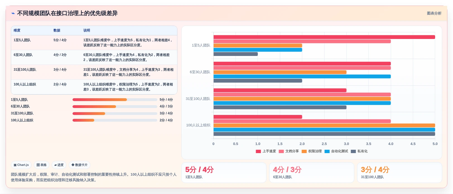
Task: Toggle the 权限治理 legend swatch
Action: tap(304, 151)
